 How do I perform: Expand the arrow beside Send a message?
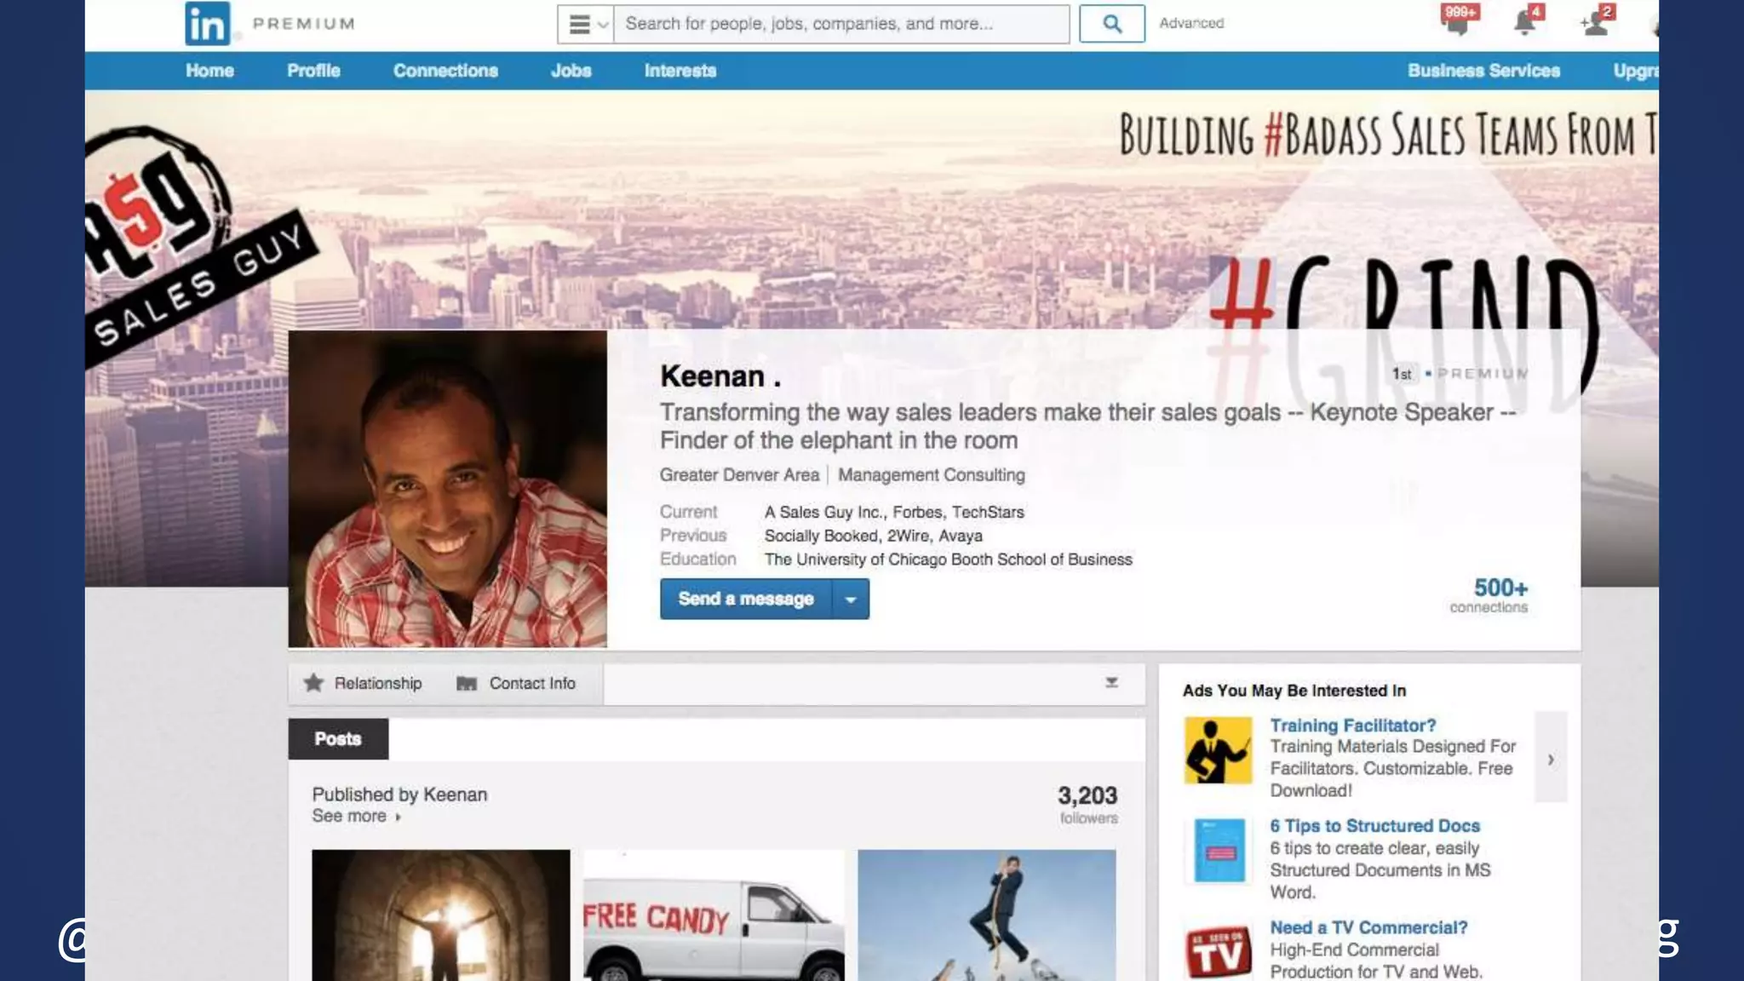click(850, 599)
